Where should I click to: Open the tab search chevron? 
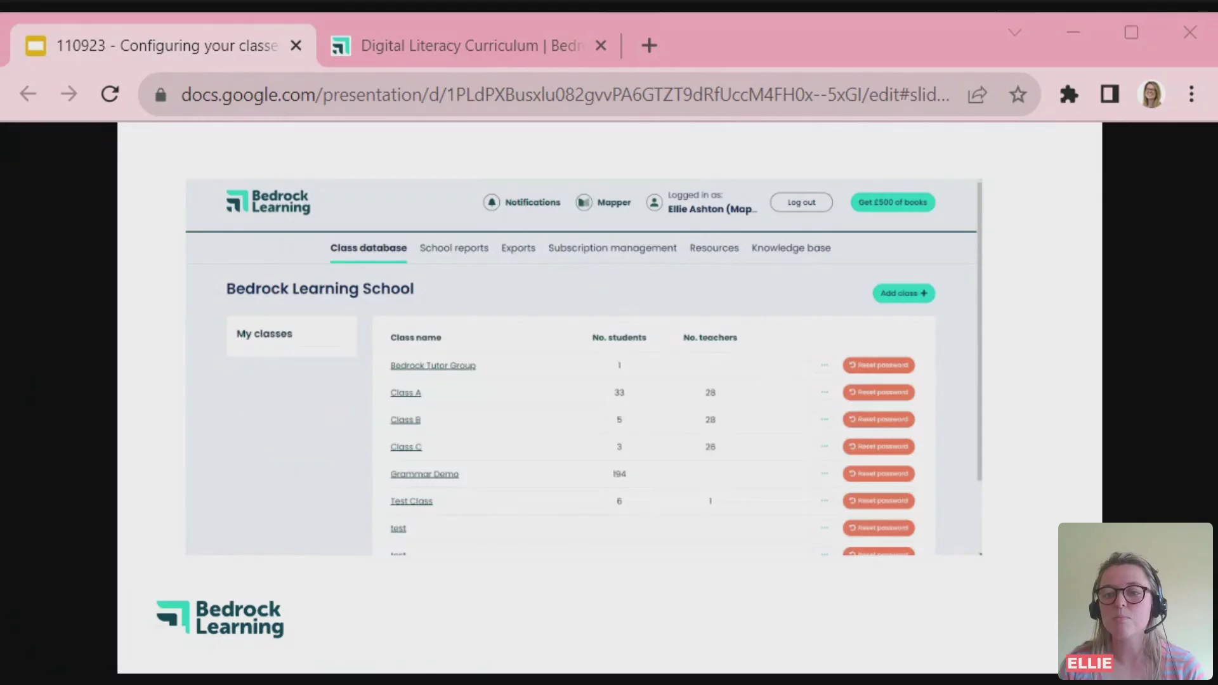click(1015, 32)
